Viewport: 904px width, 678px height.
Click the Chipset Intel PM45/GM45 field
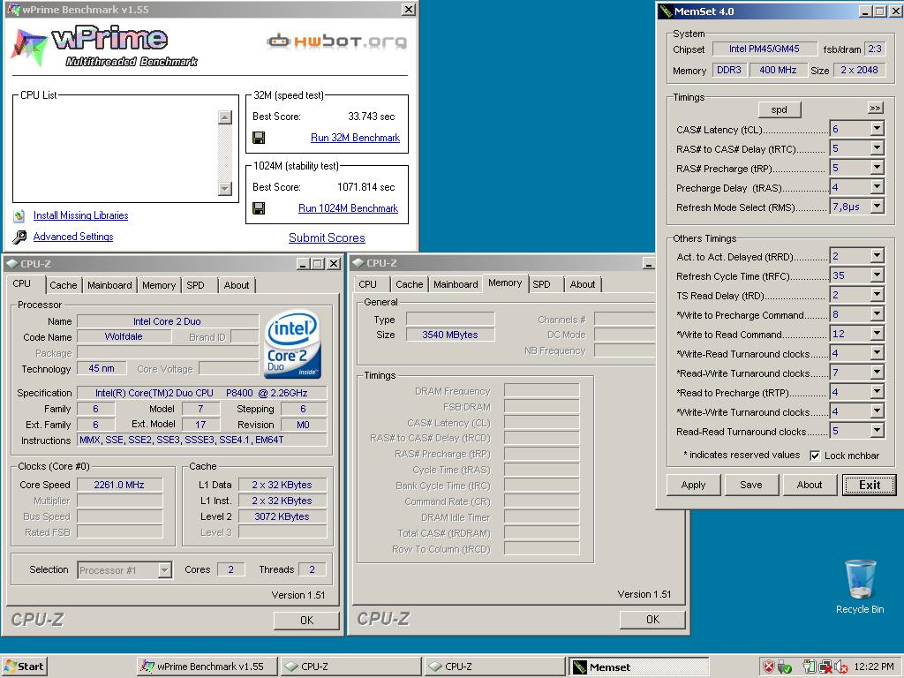coord(765,49)
